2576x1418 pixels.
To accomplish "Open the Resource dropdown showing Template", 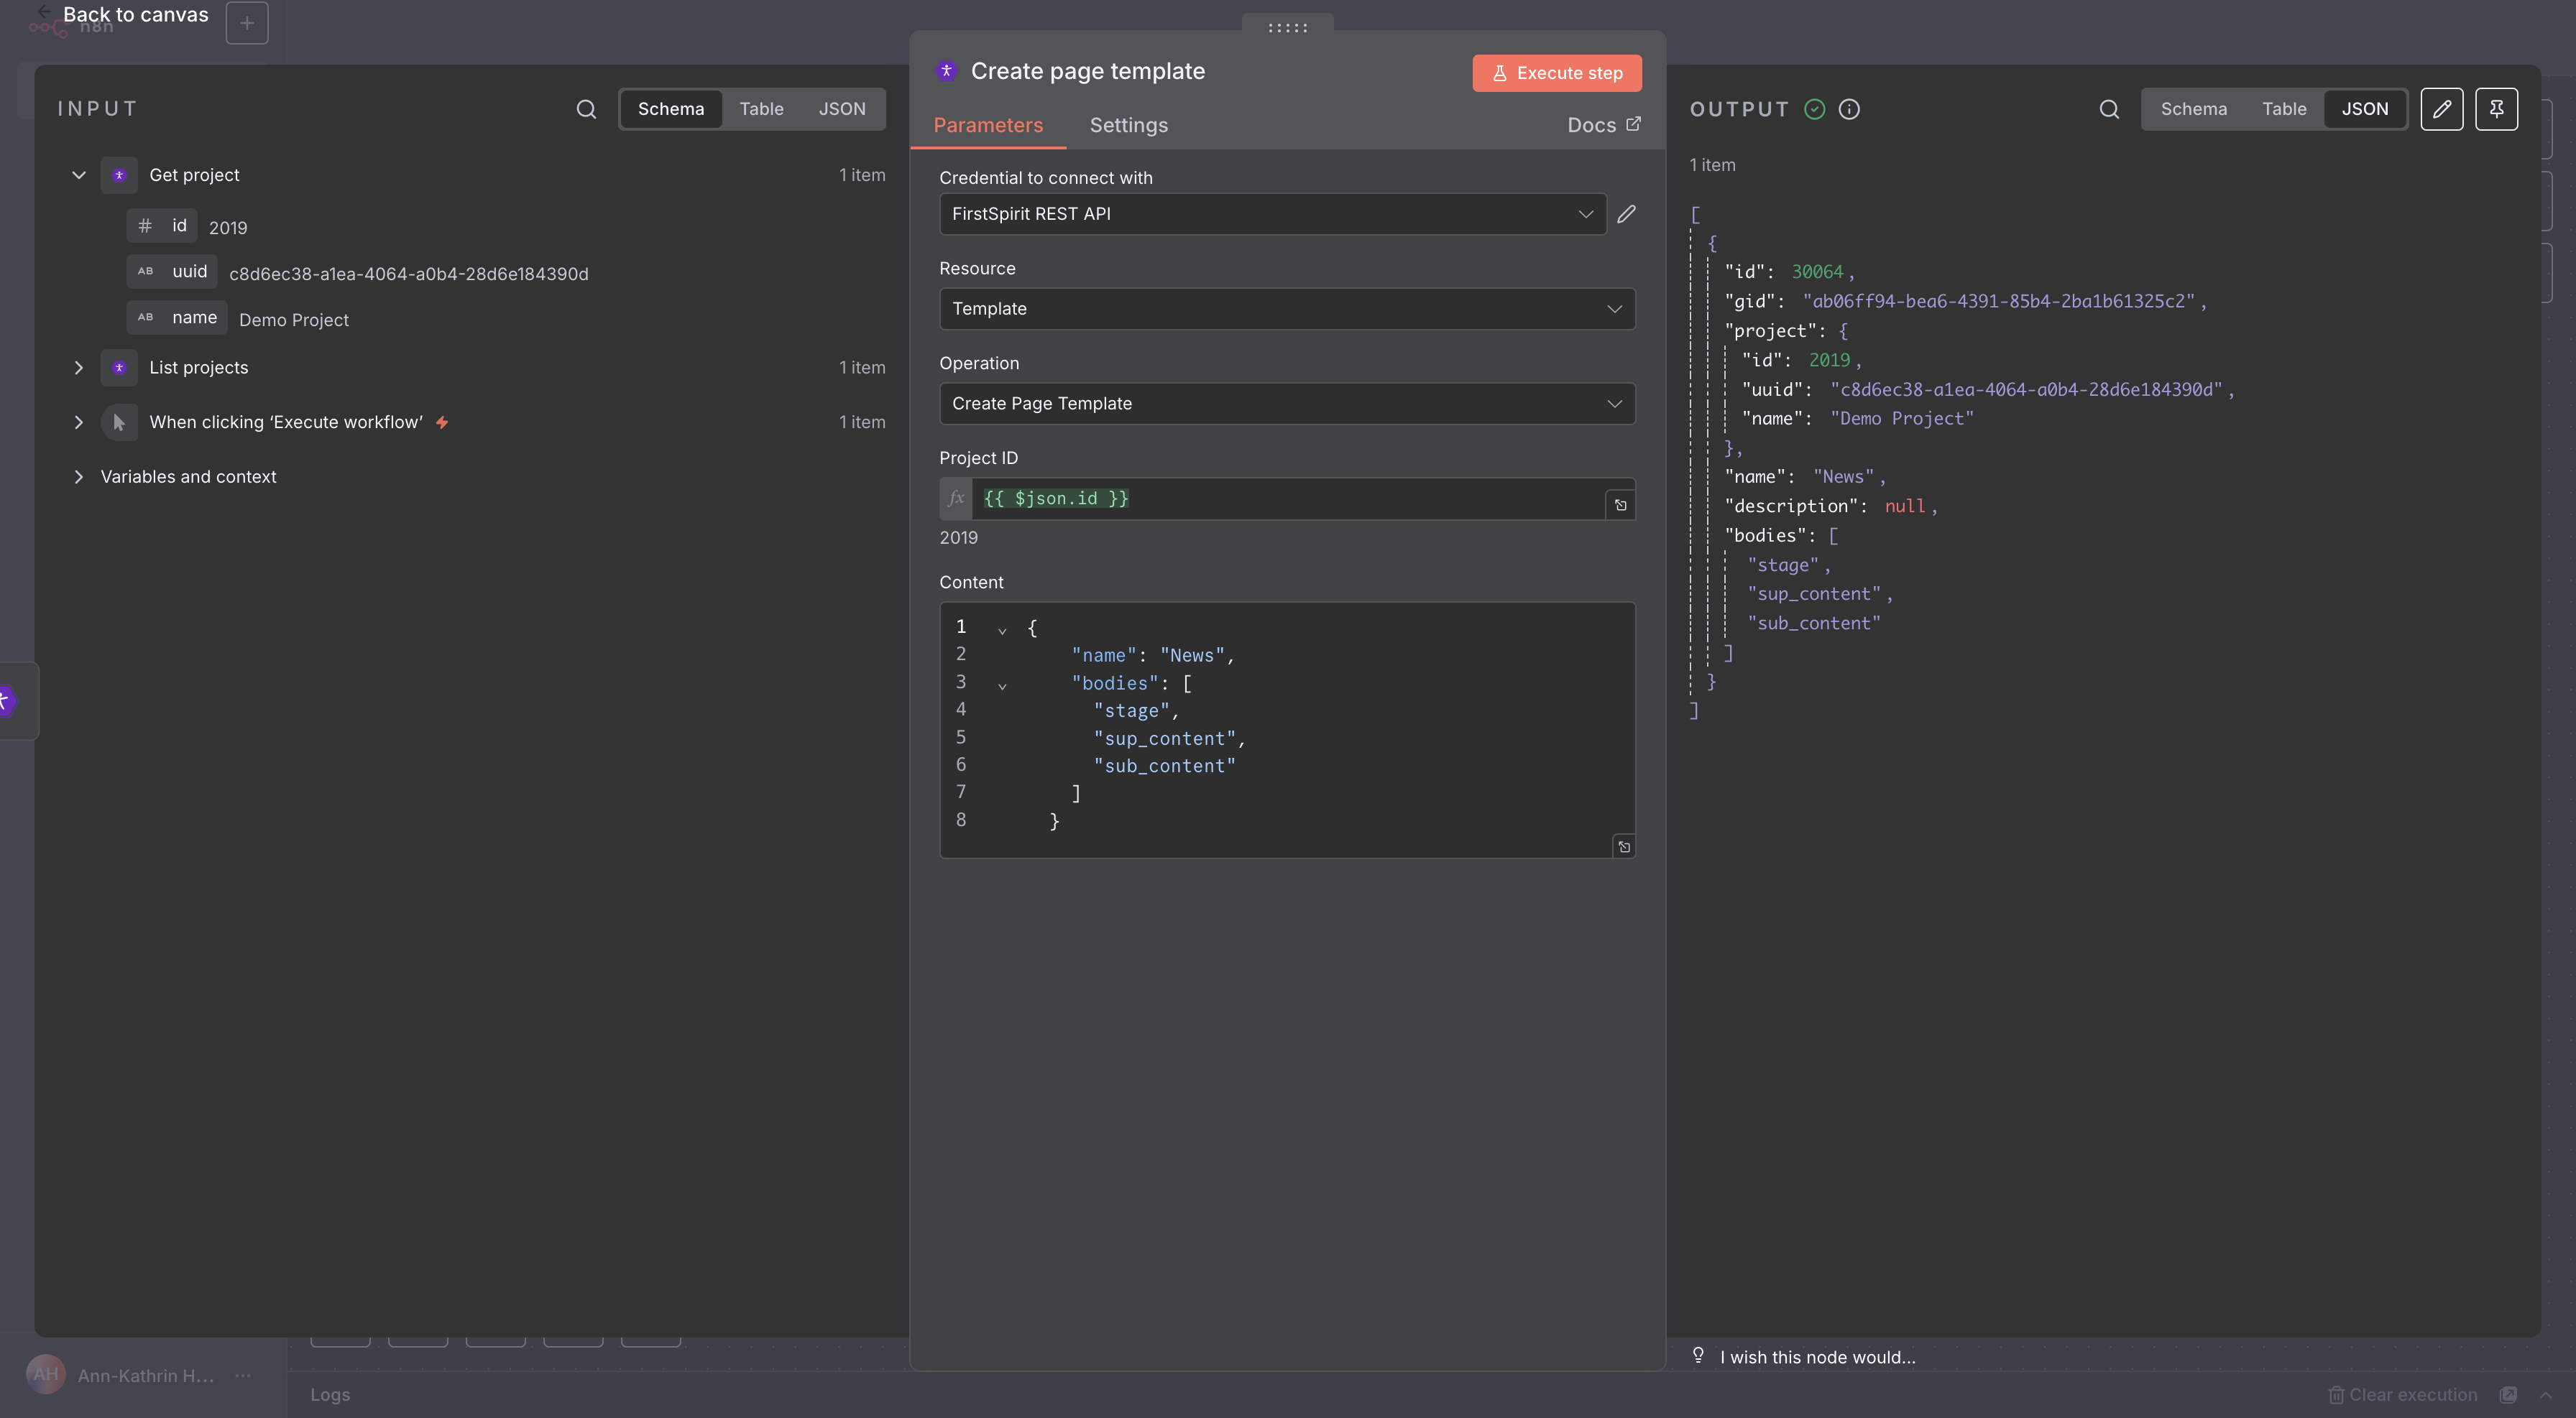I will click(1287, 309).
